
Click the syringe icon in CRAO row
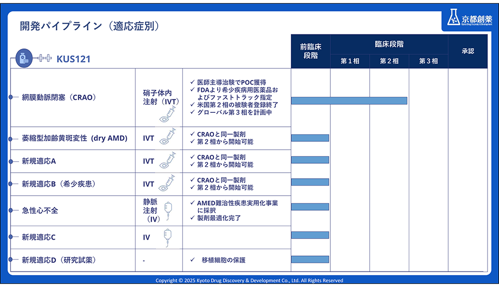pos(167,114)
